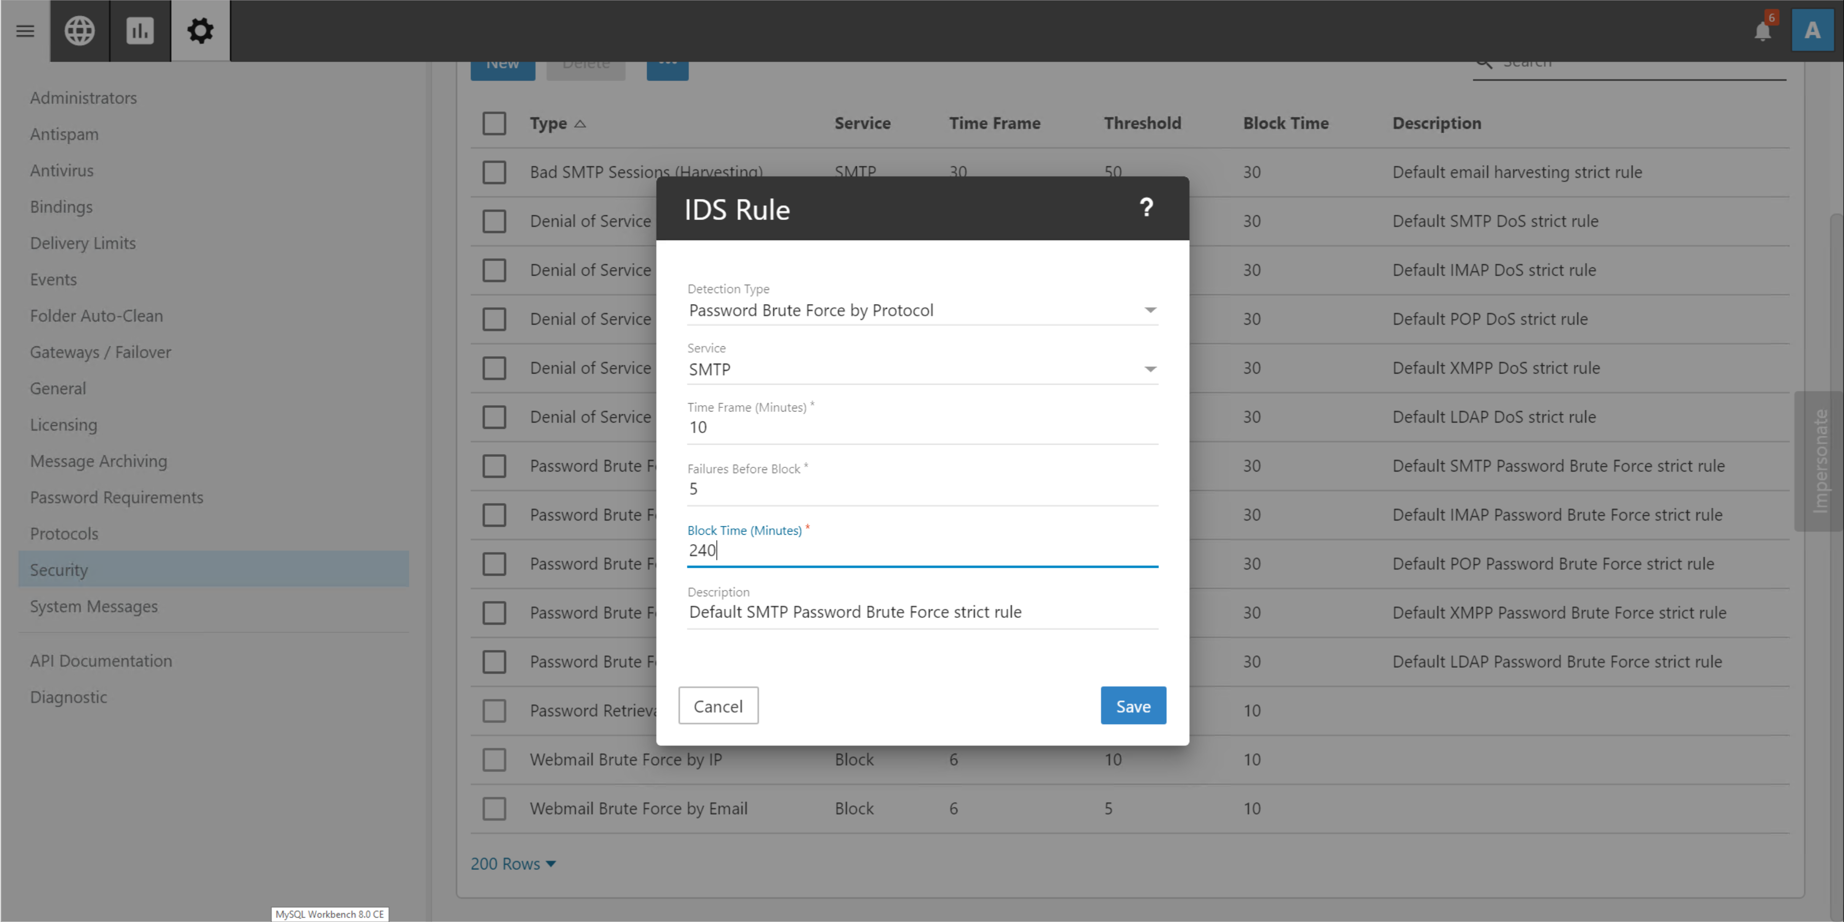Click the Failures Before Block field

[921, 489]
